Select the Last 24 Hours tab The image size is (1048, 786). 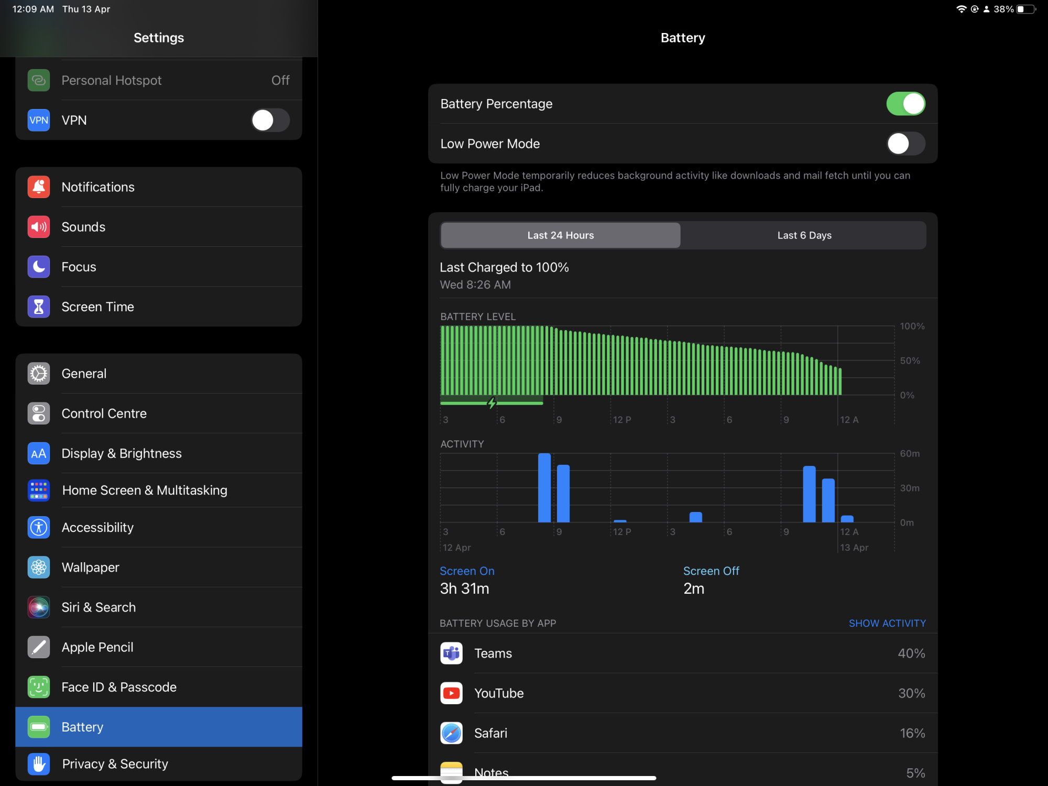560,235
